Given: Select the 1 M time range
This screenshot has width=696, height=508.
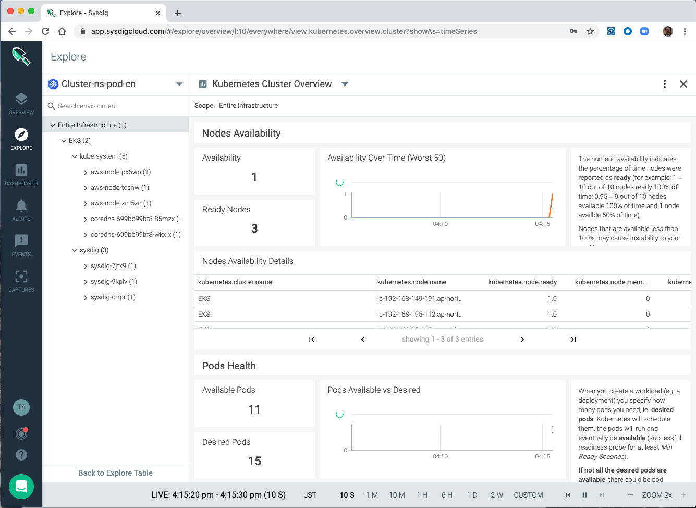Looking at the screenshot, I should (x=372, y=495).
